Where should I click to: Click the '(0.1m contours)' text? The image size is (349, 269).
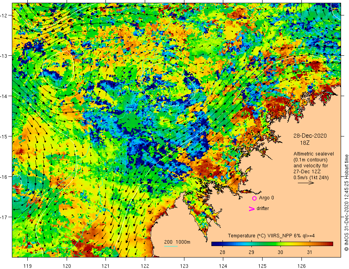pyautogui.click(x=311, y=160)
